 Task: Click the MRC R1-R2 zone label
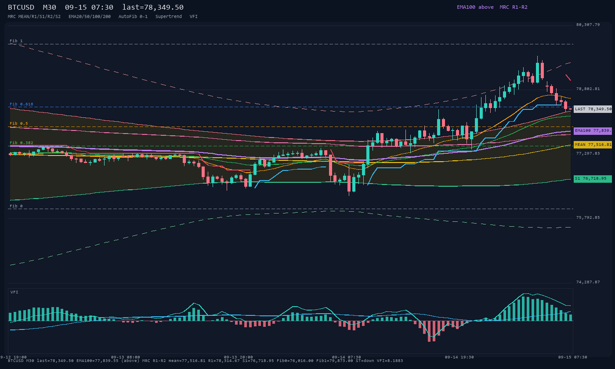coord(514,7)
